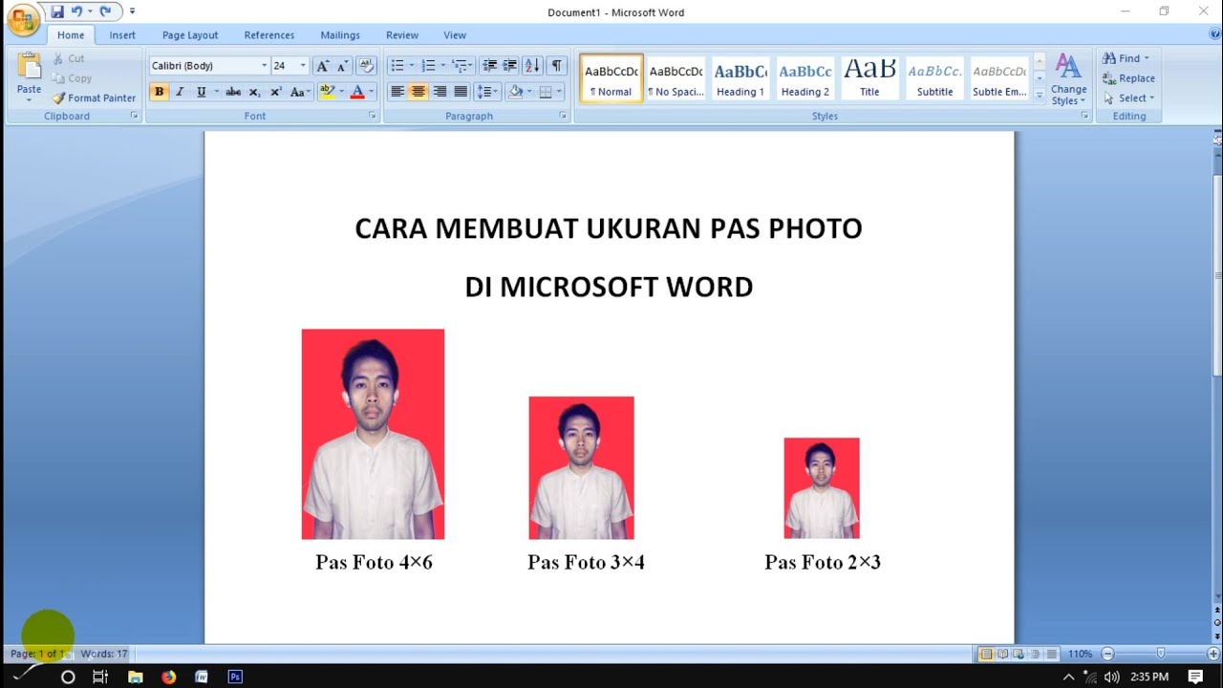Select the Pas Foto 2×3 image

822,488
